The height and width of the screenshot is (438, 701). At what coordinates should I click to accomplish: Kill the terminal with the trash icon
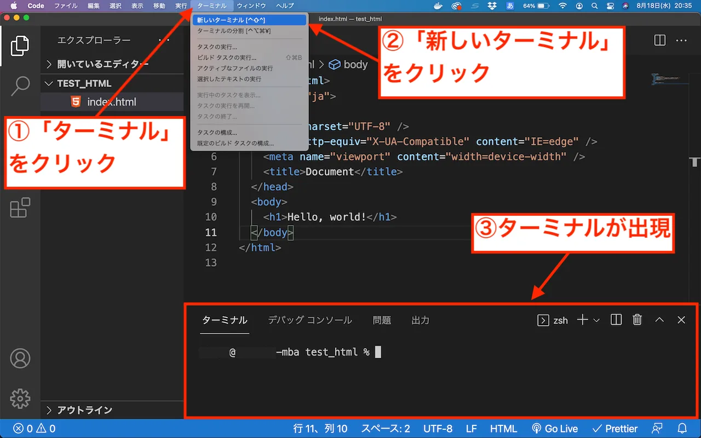coord(637,319)
